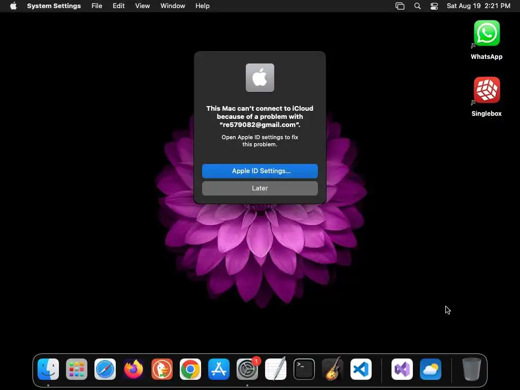This screenshot has width=520, height=390.
Task: Launch Google Chrome from the Dock
Action: click(x=190, y=369)
